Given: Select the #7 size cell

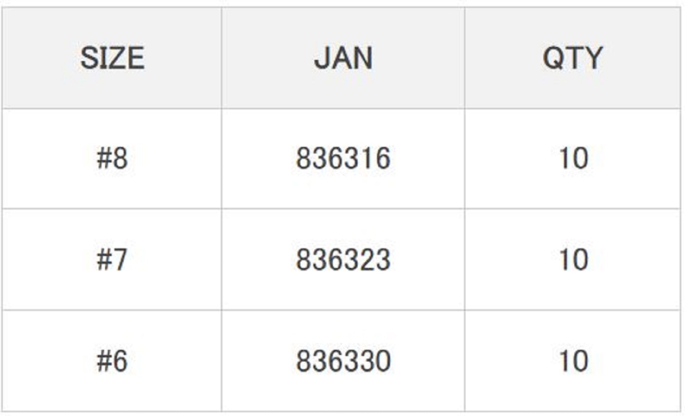Looking at the screenshot, I should tap(112, 260).
